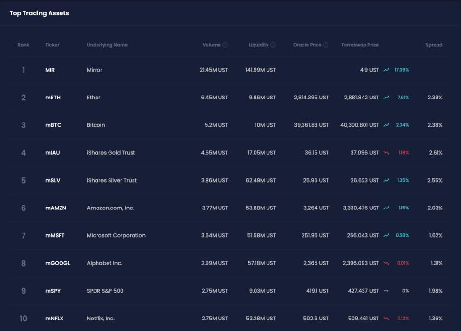Sort by Ticker column header
Screen dimensions: 461x331
coord(52,45)
